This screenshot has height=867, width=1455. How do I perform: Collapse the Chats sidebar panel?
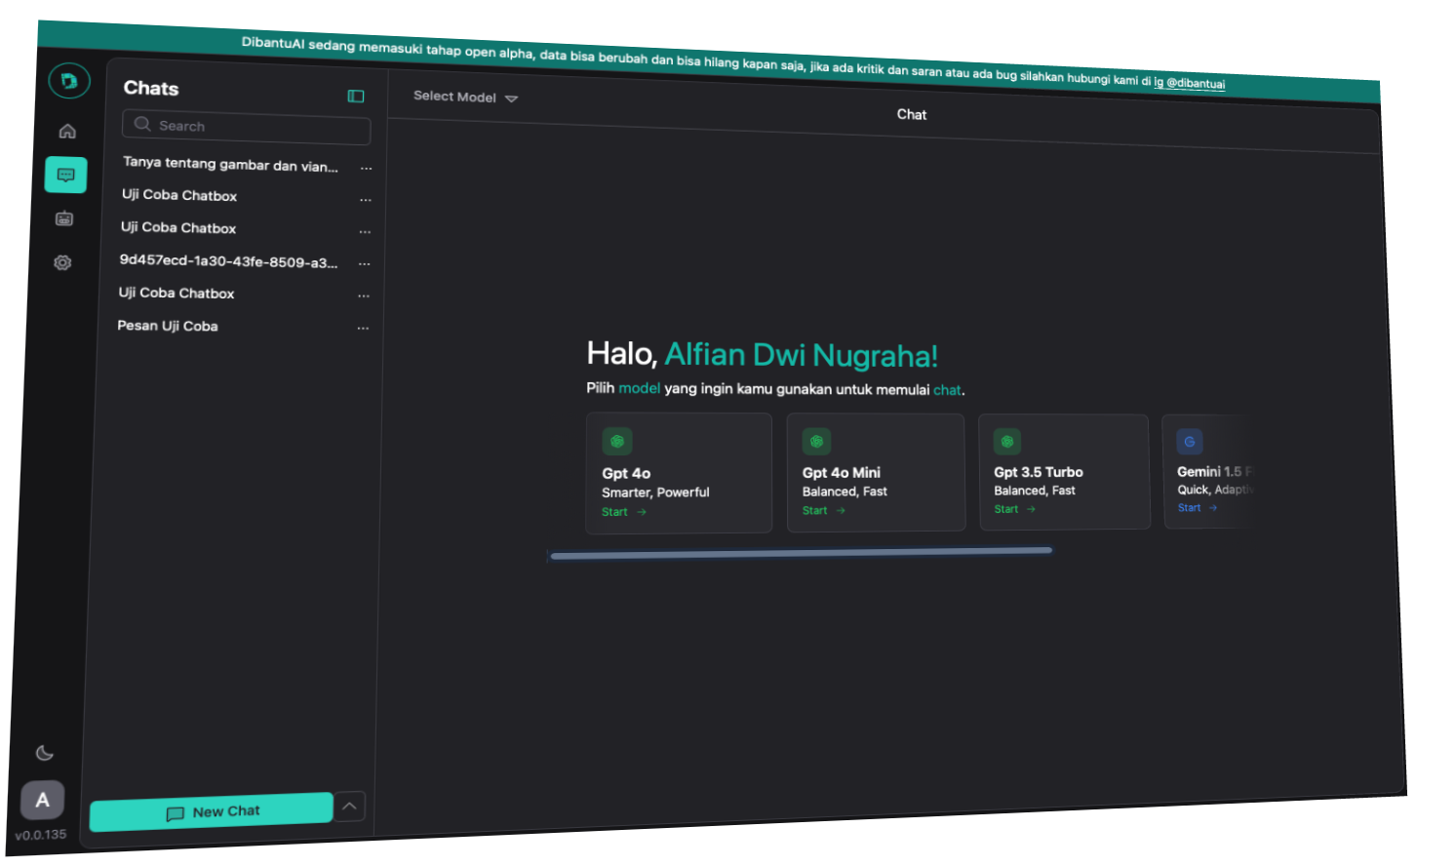tap(356, 96)
